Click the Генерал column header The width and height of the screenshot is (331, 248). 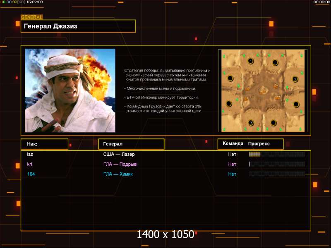click(x=131, y=144)
